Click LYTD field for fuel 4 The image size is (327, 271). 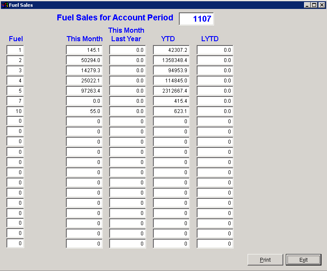click(215, 81)
